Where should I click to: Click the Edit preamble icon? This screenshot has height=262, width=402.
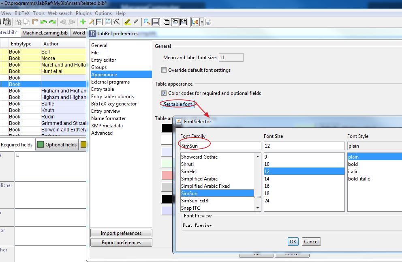pyautogui.click(x=100, y=22)
